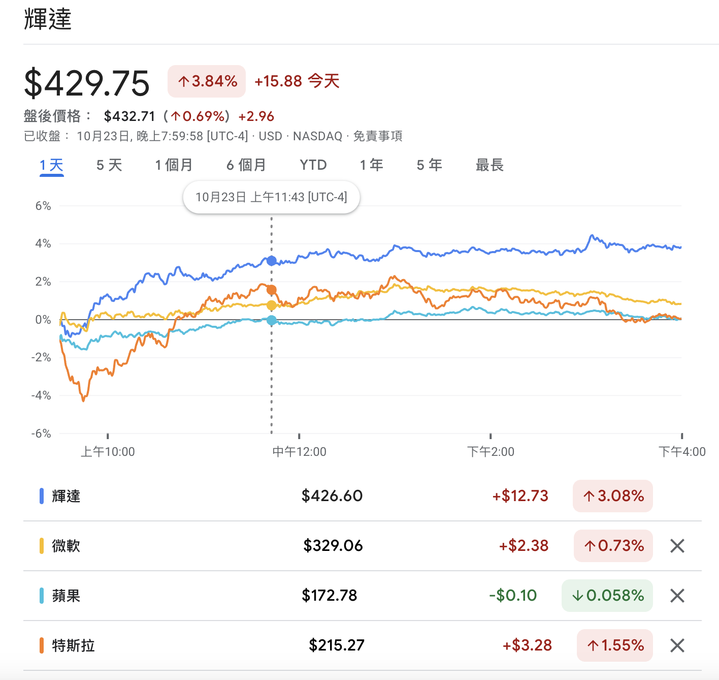Switch to the 1 個月 range tab

click(x=174, y=165)
